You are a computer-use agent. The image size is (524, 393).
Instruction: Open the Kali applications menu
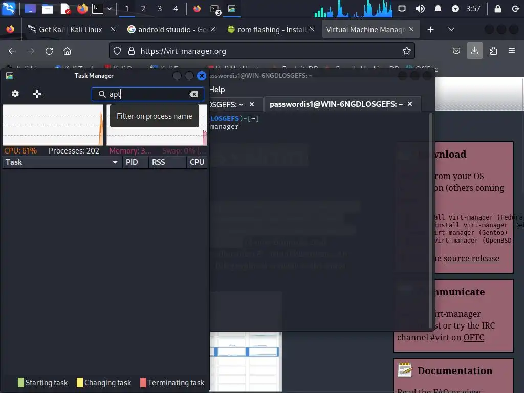[9, 9]
